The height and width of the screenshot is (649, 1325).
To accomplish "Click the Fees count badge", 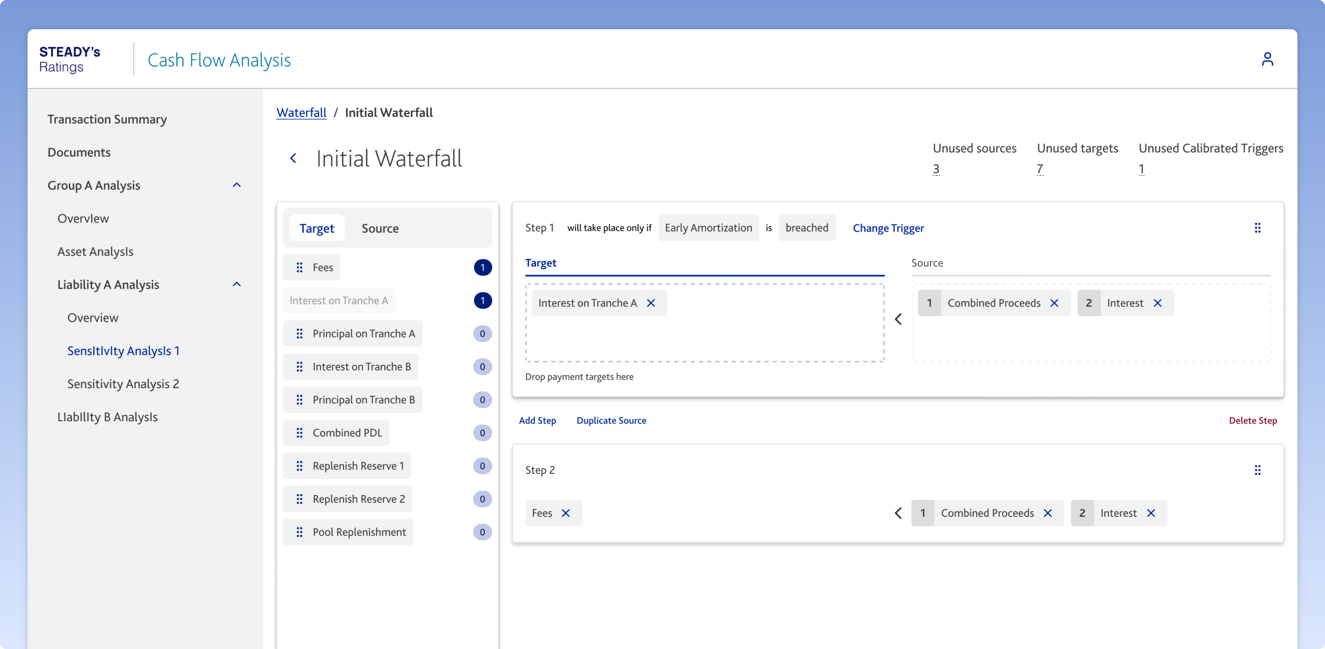I will (x=482, y=268).
